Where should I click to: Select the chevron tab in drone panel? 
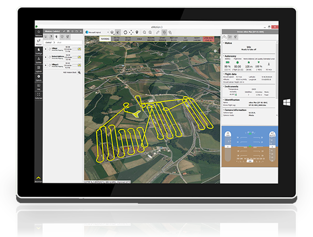(224, 37)
